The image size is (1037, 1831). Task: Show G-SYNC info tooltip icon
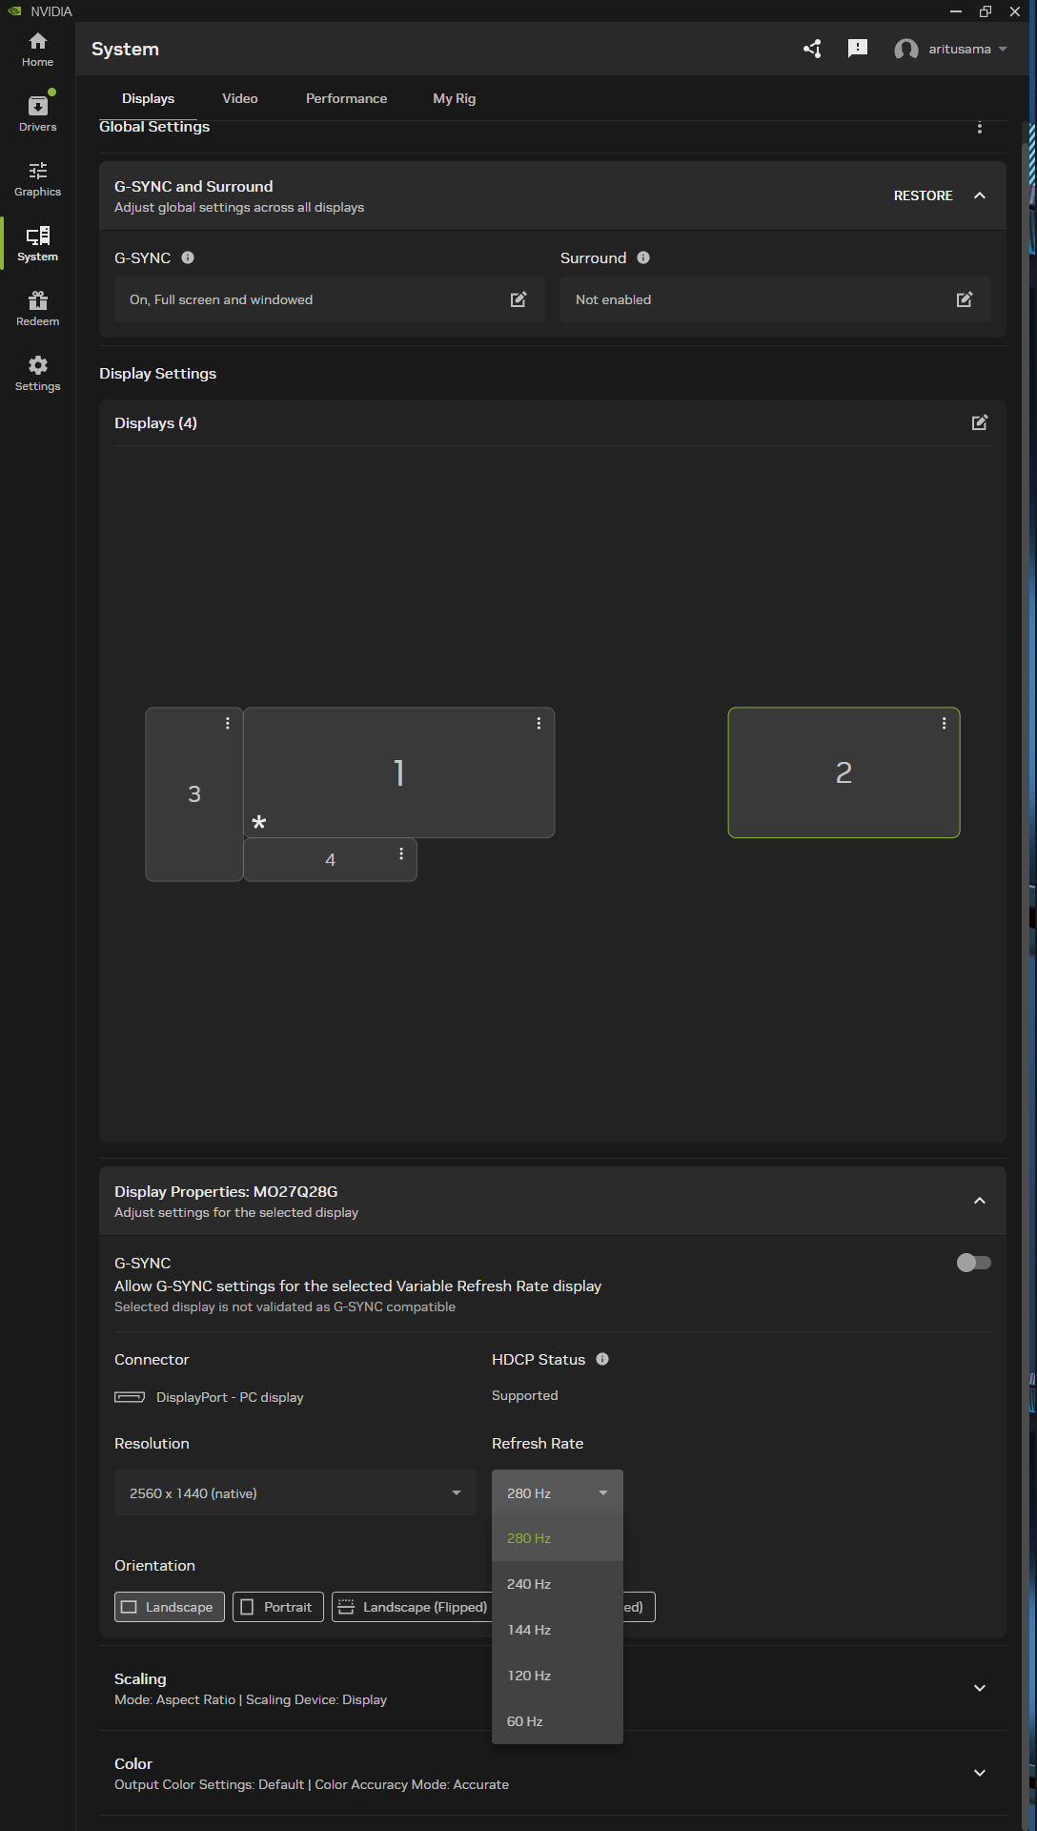point(188,257)
